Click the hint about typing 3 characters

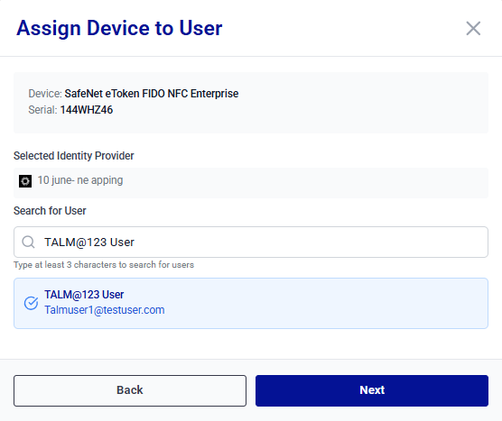click(104, 265)
